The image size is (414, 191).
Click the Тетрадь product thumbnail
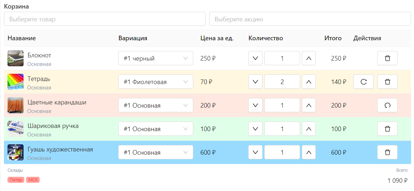point(16,82)
